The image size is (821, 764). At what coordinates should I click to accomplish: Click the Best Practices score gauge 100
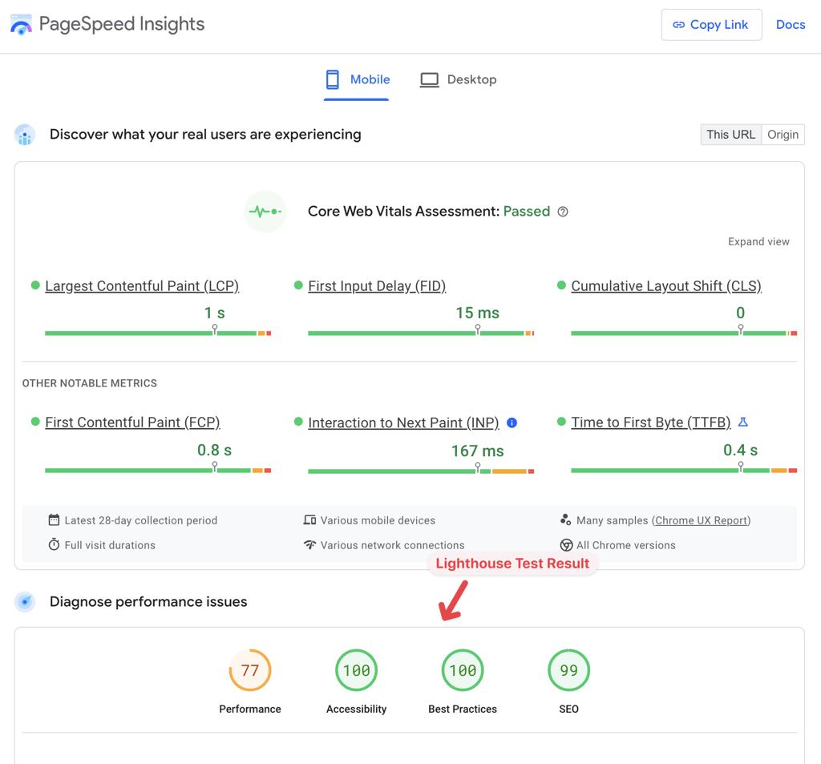tap(463, 670)
